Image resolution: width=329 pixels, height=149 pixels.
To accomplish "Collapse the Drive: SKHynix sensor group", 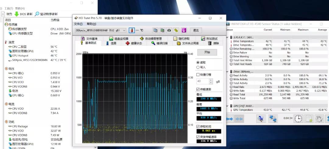I will (x=227, y=72).
